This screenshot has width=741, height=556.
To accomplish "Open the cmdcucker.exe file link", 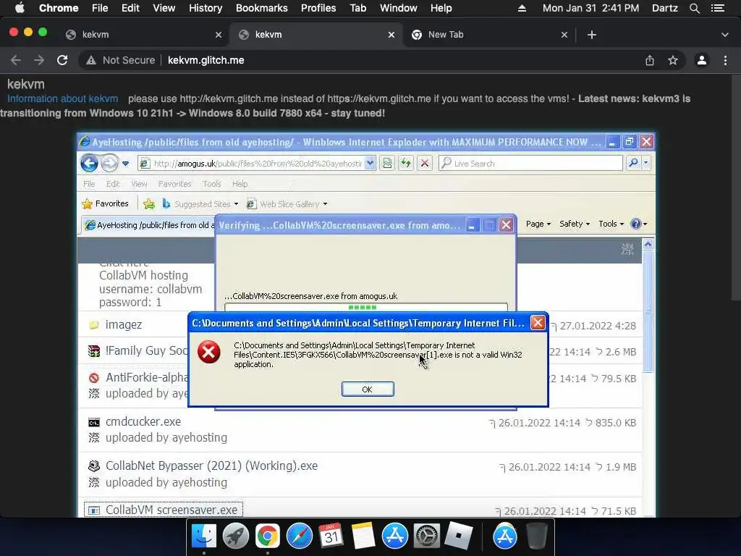I will 143,421.
